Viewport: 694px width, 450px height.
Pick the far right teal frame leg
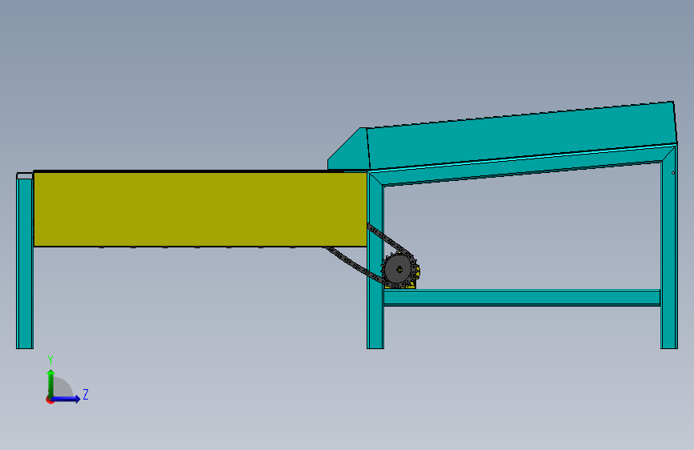tap(668, 248)
